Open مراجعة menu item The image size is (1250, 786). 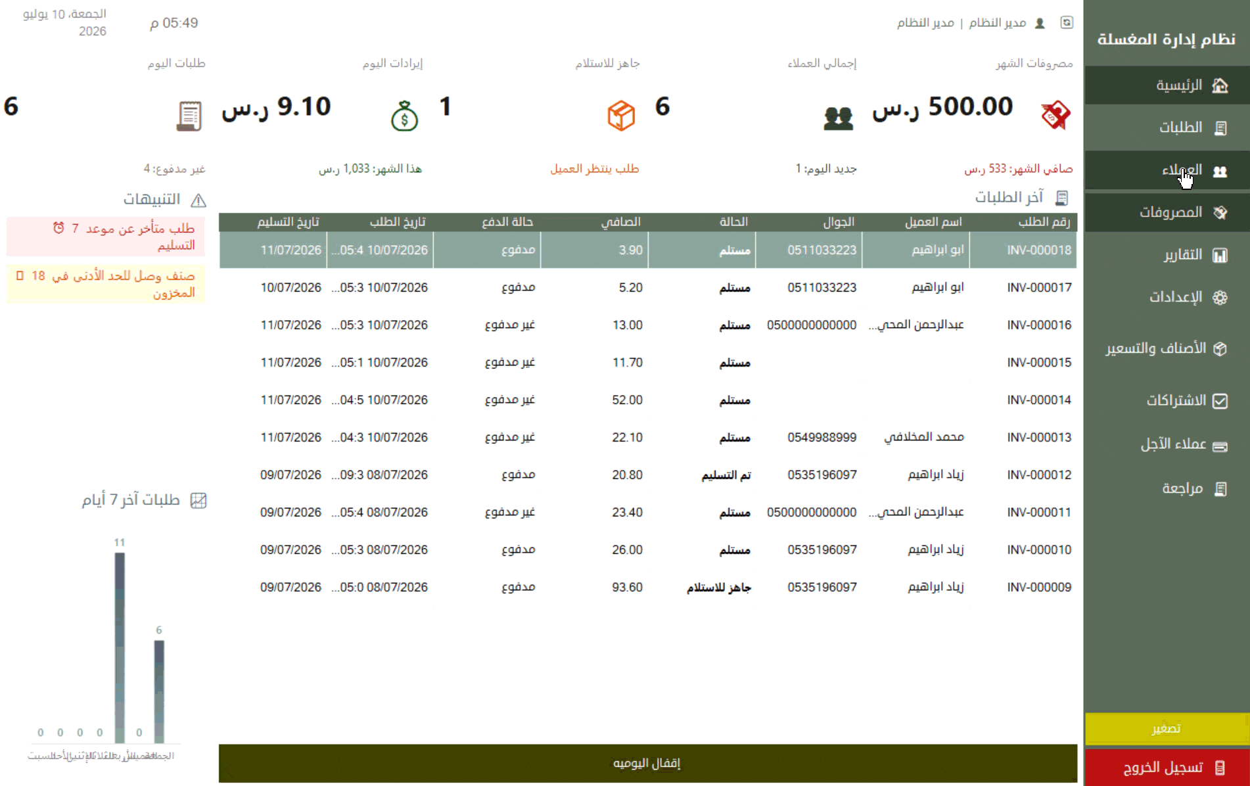pos(1167,489)
